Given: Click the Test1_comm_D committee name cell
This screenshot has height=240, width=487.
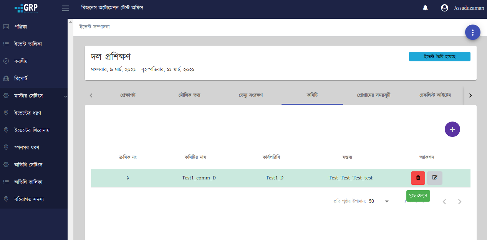Looking at the screenshot, I should [199, 178].
